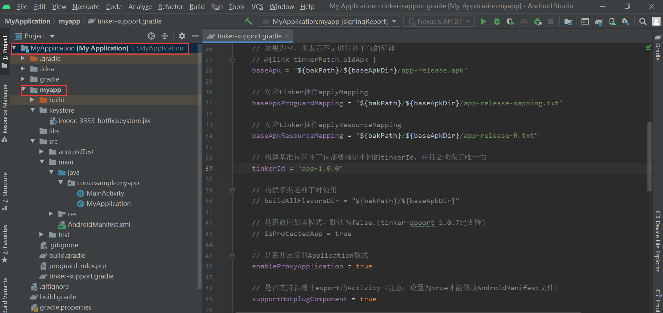Collapse the keystore folder
Image resolution: width=663 pixels, height=313 pixels.
tap(33, 110)
